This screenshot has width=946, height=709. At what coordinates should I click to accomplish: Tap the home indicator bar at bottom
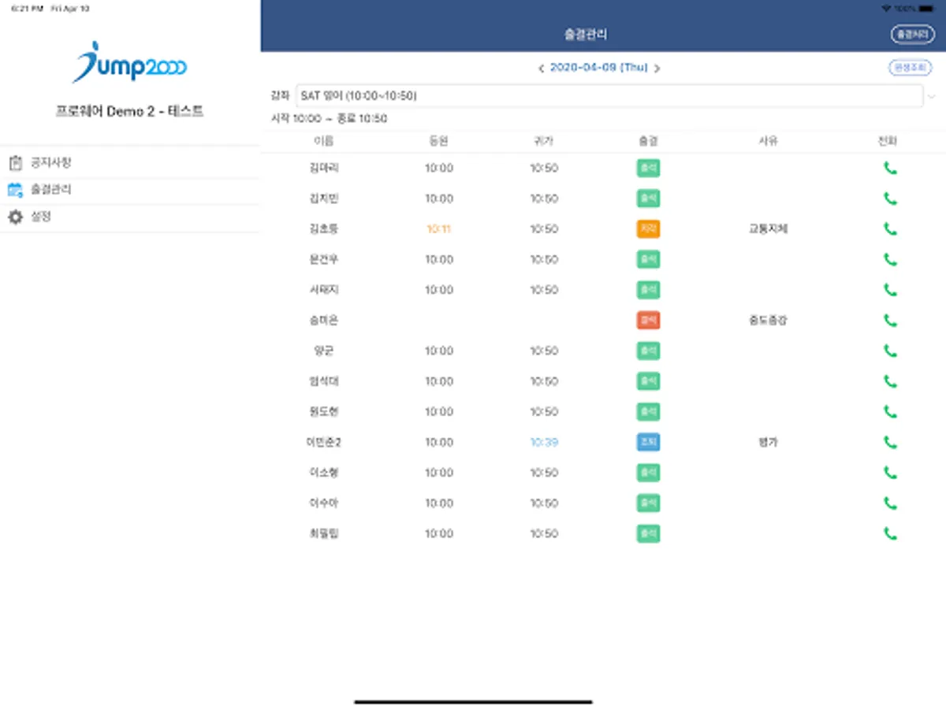tap(473, 701)
